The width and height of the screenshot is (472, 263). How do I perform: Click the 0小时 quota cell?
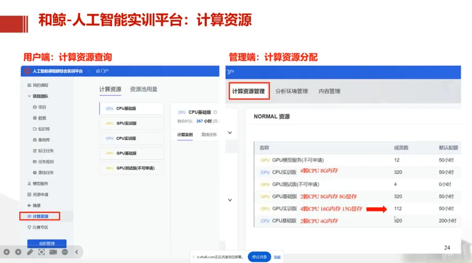pyautogui.click(x=445, y=184)
